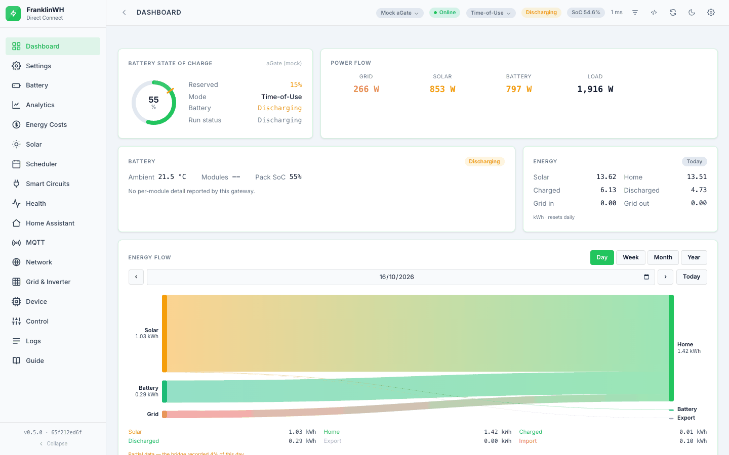The height and width of the screenshot is (455, 729).
Task: Open the Guide page
Action: 53,361
